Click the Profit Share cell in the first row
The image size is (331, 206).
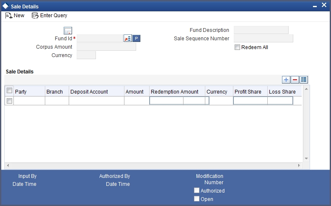tap(251, 101)
